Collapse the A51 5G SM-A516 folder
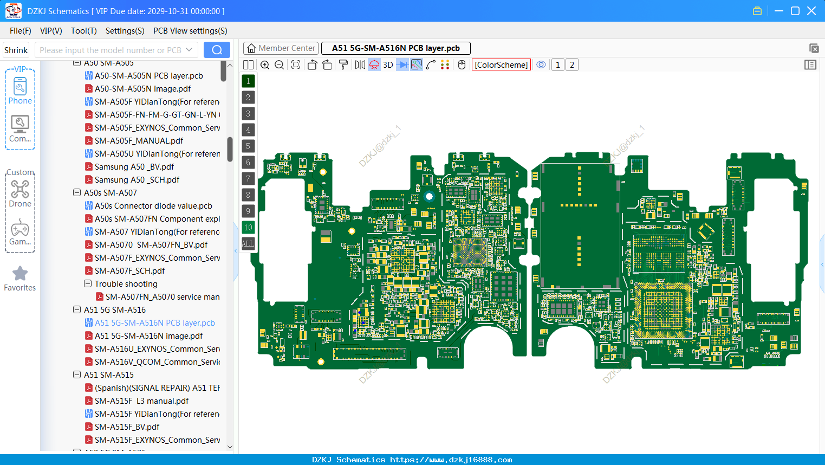The width and height of the screenshot is (825, 465). click(x=77, y=310)
